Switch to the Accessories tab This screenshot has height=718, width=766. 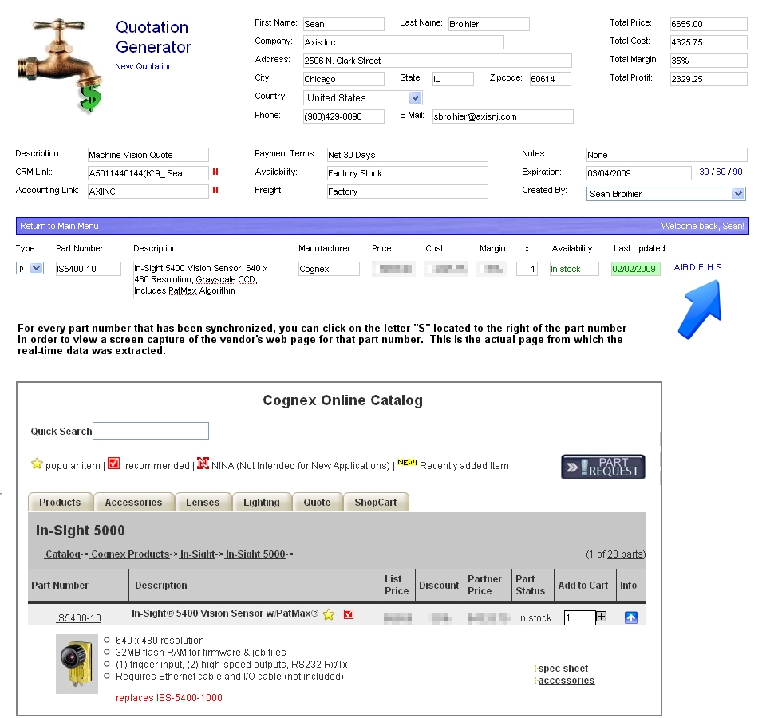pyautogui.click(x=133, y=502)
